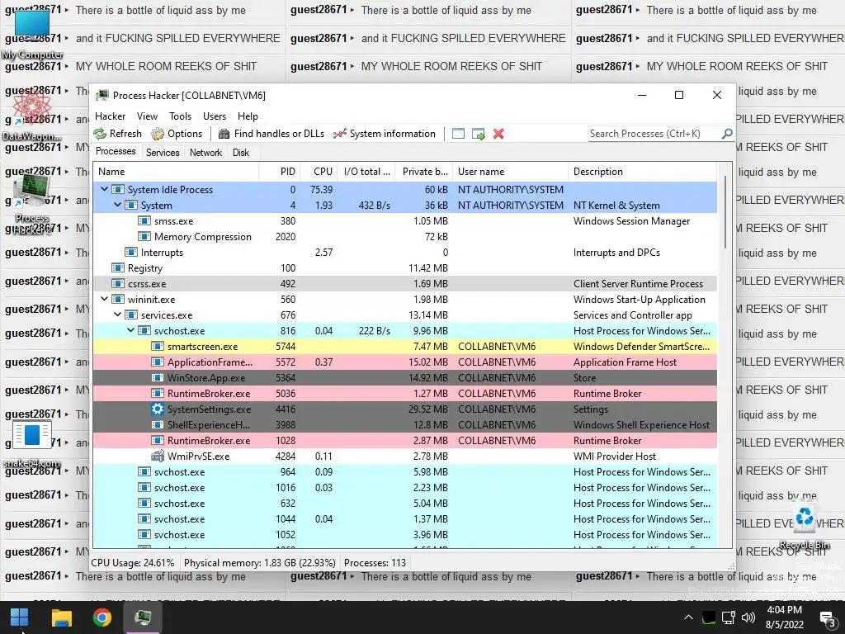Collapse svchost.exe PID 816 node
Screen dimensions: 845x634
pos(131,330)
